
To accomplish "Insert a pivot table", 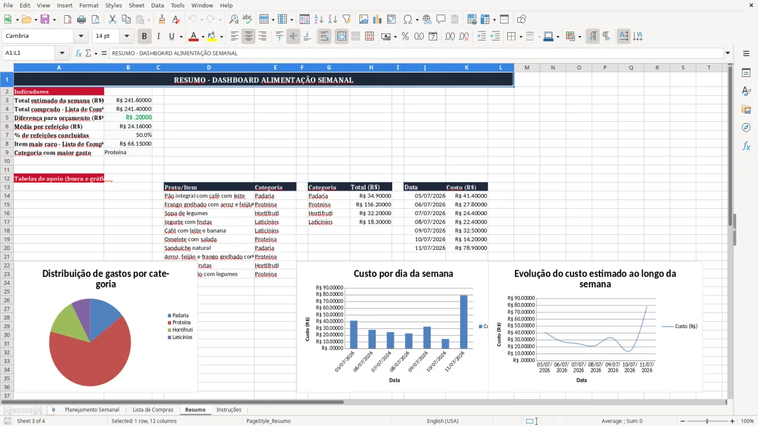I will (391, 20).
